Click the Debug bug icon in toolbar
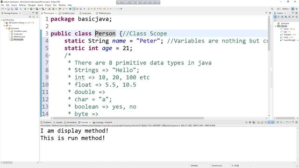299x168 pixels. pyautogui.click(x=25, y=9)
